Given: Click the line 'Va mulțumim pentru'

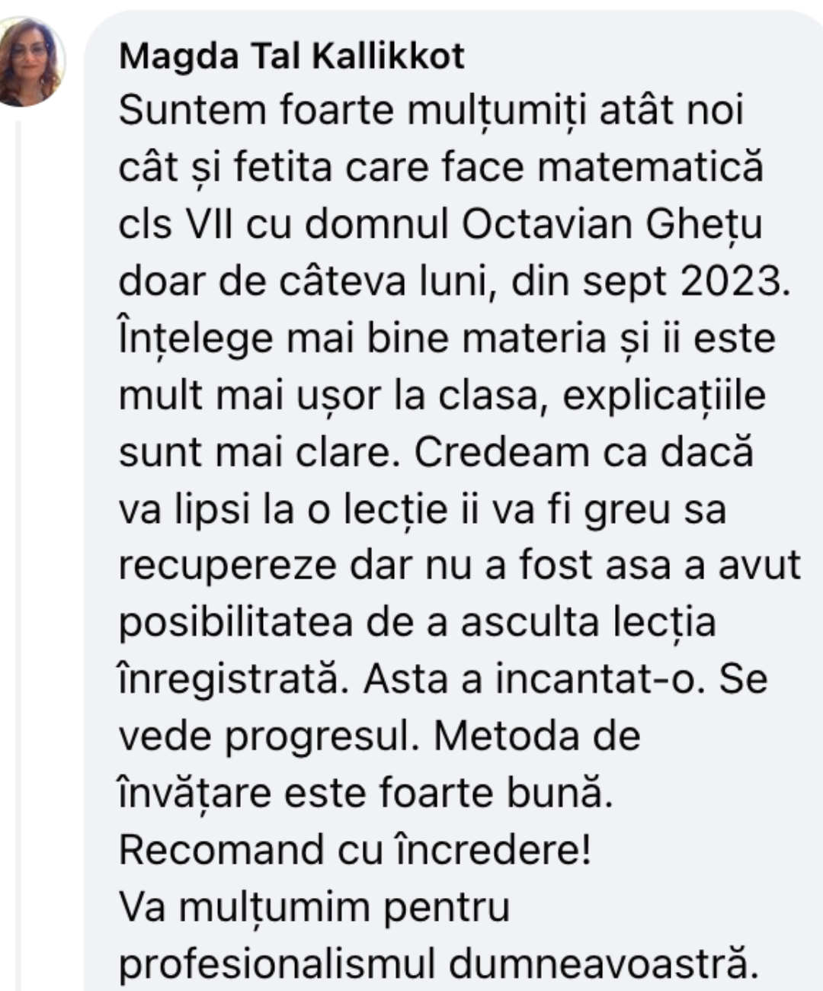Looking at the screenshot, I should point(315,908).
